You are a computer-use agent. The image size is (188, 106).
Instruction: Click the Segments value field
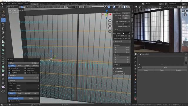coord(23,75)
